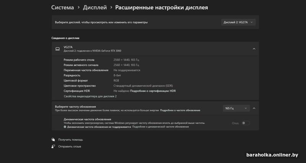The height and width of the screenshot is (163, 306).
Task: Open 'Свойства видеоадаптера для дисплея 2'
Action: tap(90, 96)
